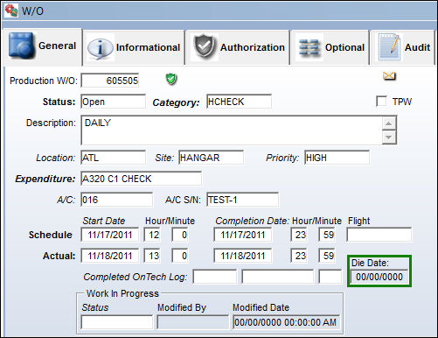
Task: Click the Category field containing HCHECK
Action: click(x=239, y=102)
